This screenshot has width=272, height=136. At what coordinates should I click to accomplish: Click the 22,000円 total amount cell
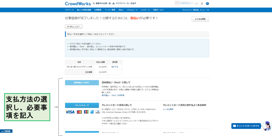pyautogui.click(x=100, y=72)
